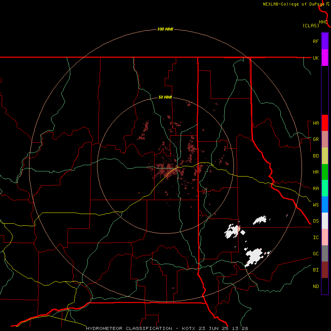
Task: Click the BD legend label
Action: (x=316, y=156)
